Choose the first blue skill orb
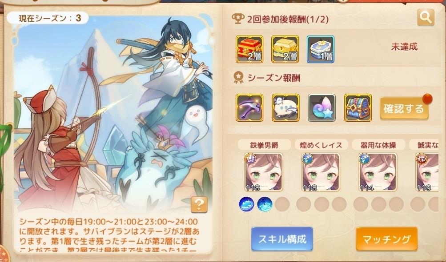The image size is (446, 262). [x=247, y=204]
